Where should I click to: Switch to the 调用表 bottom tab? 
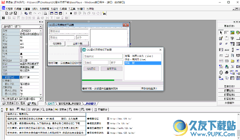pyautogui.click(x=34, y=110)
